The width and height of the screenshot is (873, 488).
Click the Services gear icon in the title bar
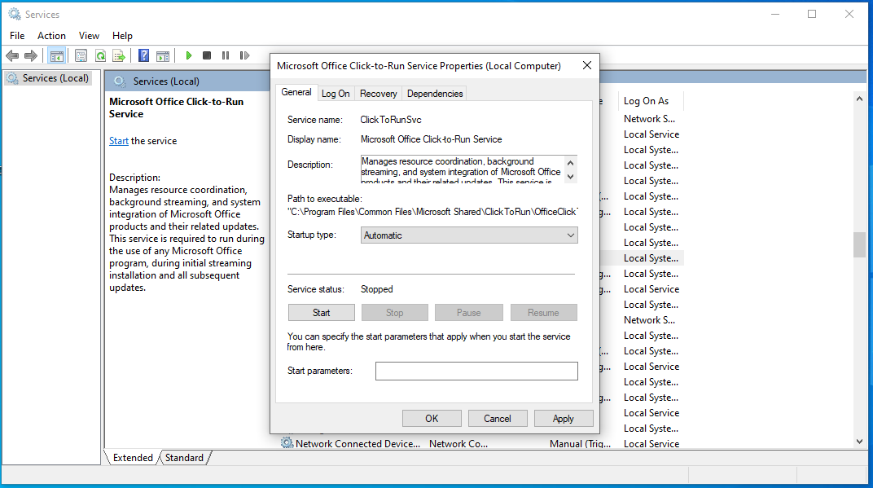pyautogui.click(x=15, y=14)
